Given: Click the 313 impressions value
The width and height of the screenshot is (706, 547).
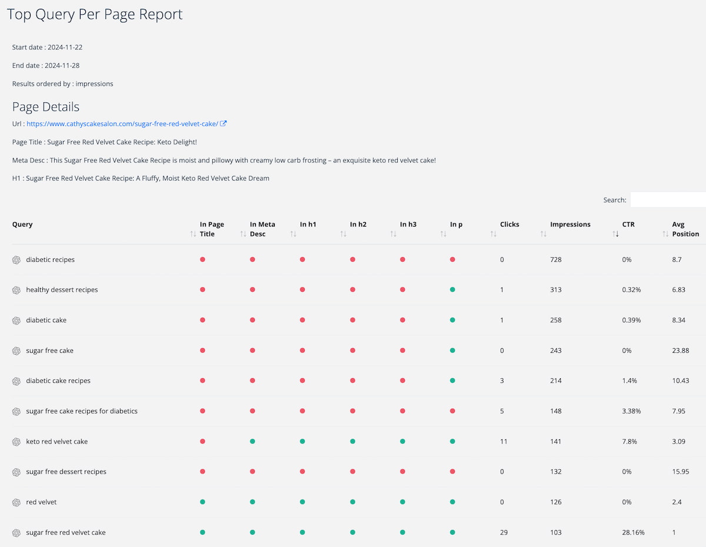Looking at the screenshot, I should [556, 290].
